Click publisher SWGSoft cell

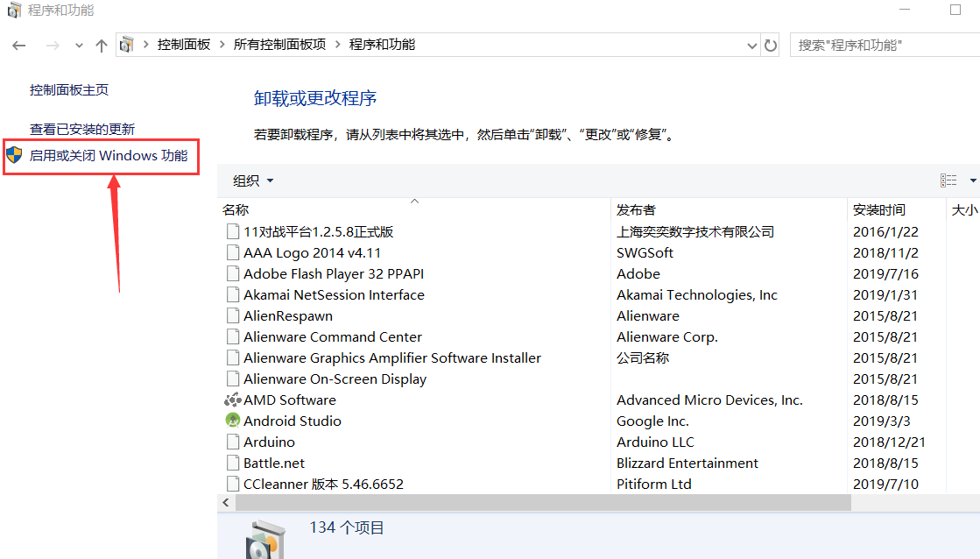[x=645, y=252]
